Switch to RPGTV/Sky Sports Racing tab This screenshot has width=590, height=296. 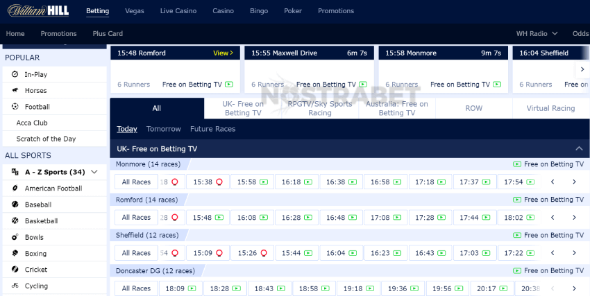tap(320, 108)
